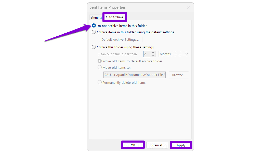The image size is (264, 153).
Task: Select 'Archive this folder using these settings'
Action: [x=94, y=47]
